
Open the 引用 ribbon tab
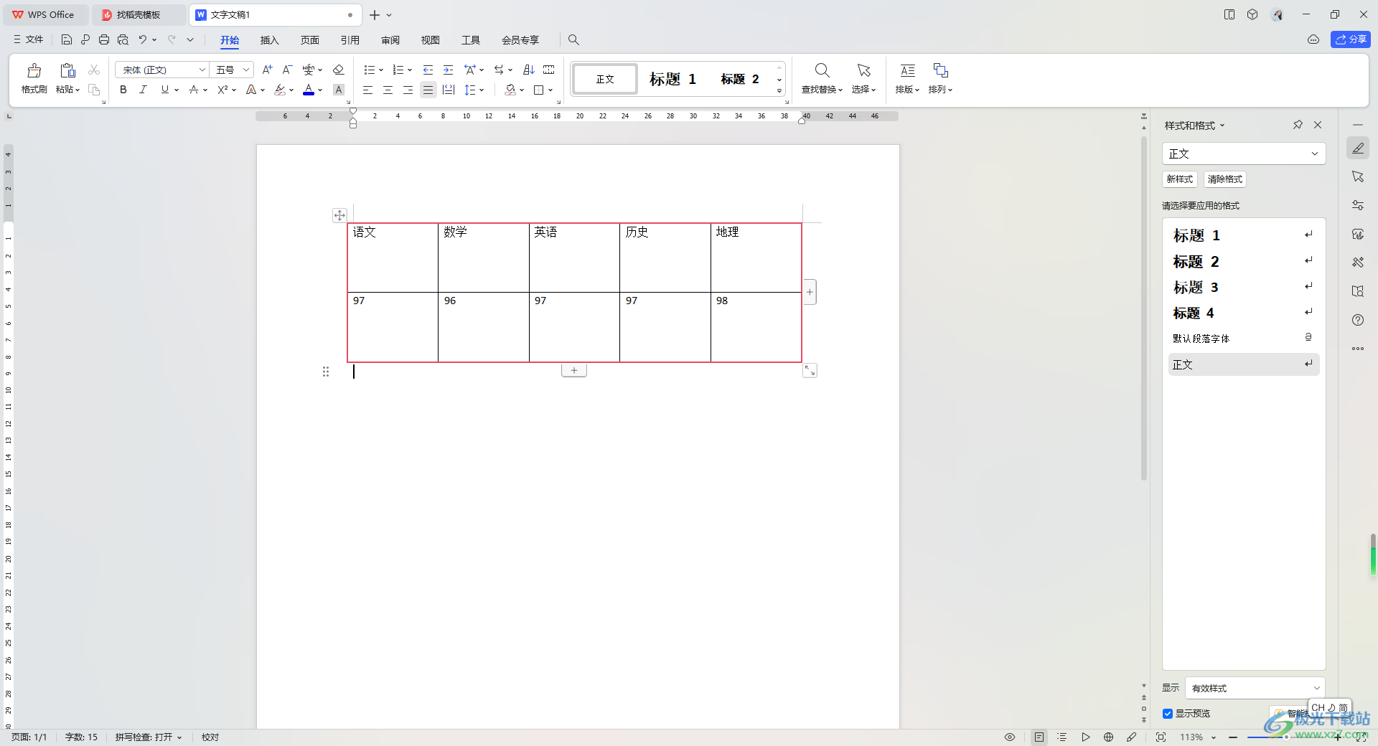pos(350,39)
